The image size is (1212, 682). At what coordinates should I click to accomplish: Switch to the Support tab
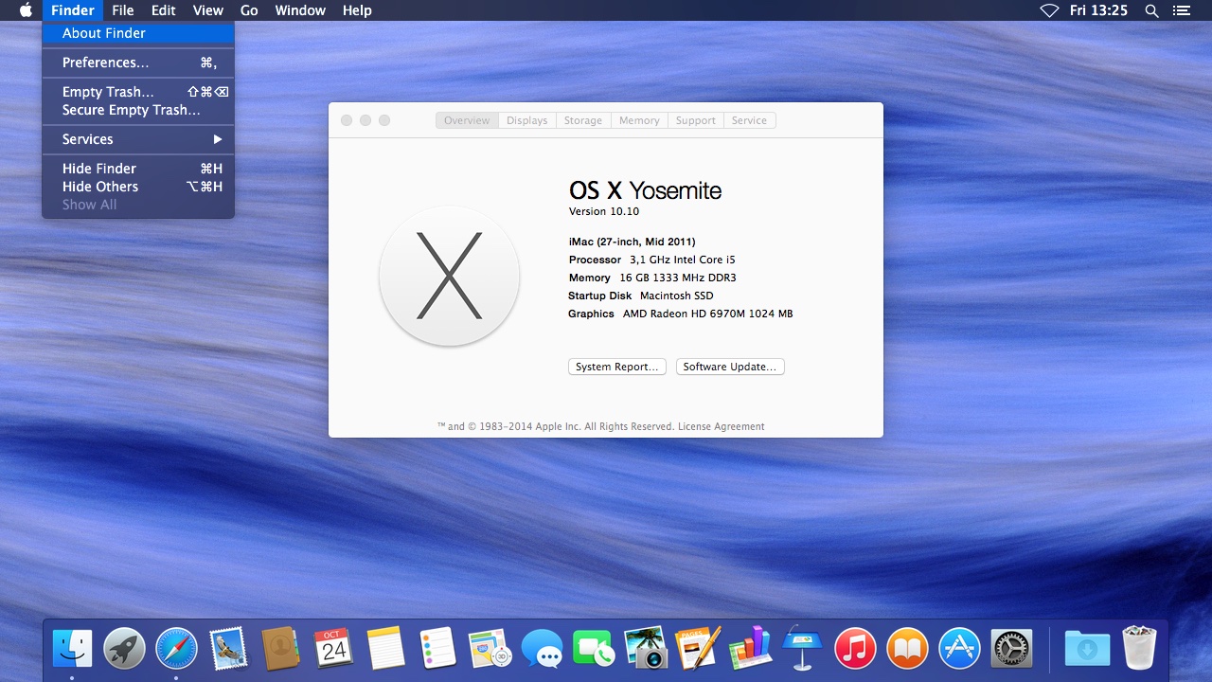click(696, 120)
